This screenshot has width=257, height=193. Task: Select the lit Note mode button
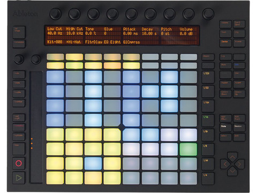[225, 128]
